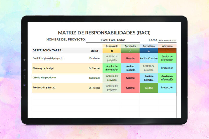Select the Fecha label

[153, 40]
